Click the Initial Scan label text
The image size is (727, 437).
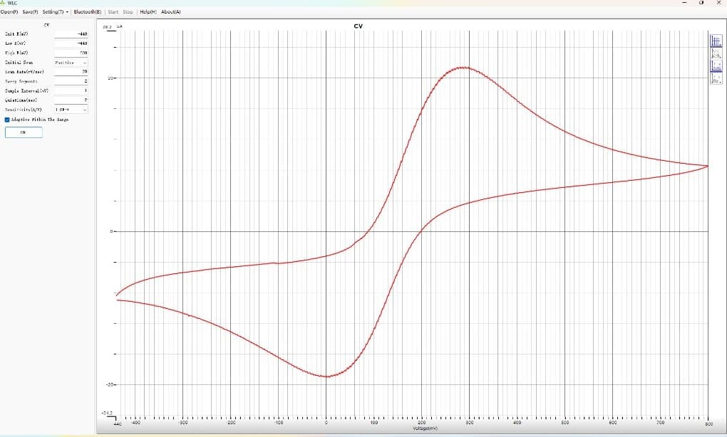[x=19, y=63]
